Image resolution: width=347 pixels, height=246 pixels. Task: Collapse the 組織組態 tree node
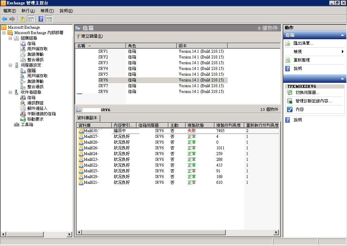pyautogui.click(x=10, y=38)
